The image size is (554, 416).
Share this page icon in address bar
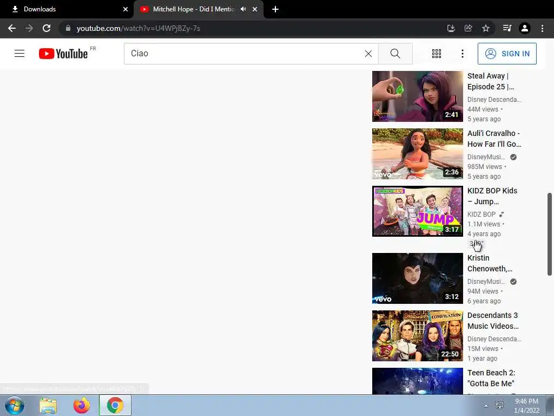tap(468, 28)
